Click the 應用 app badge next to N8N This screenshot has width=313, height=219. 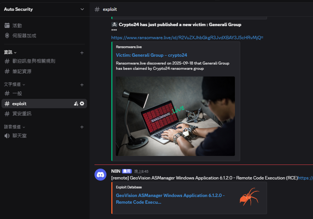127,171
